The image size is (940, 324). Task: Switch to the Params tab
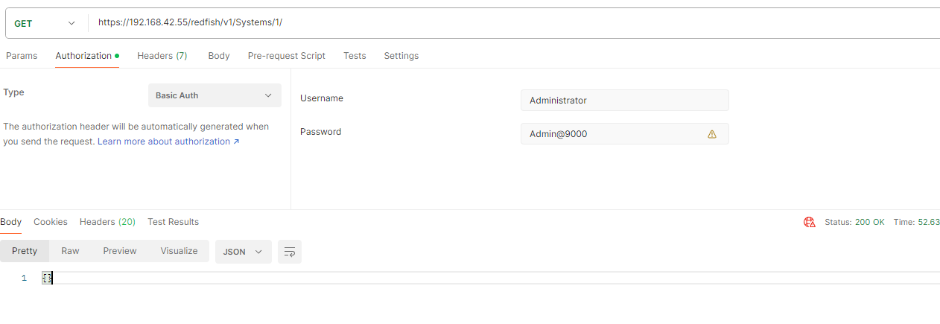click(x=22, y=56)
